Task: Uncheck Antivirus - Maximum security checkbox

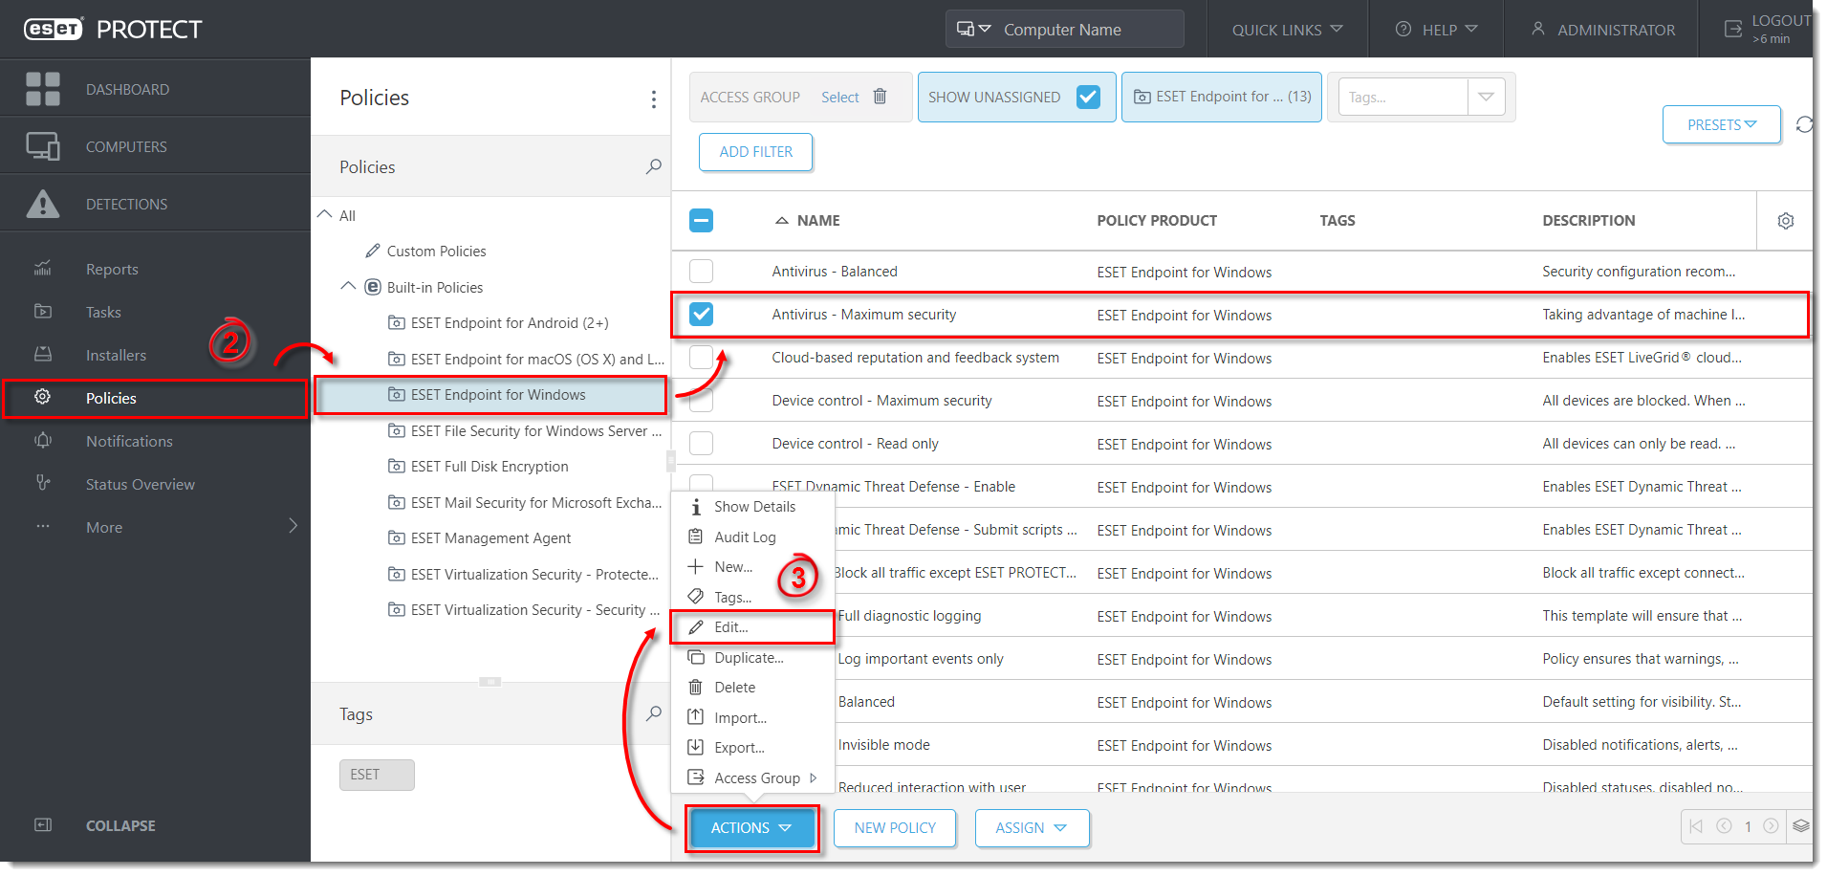Action: 701,314
